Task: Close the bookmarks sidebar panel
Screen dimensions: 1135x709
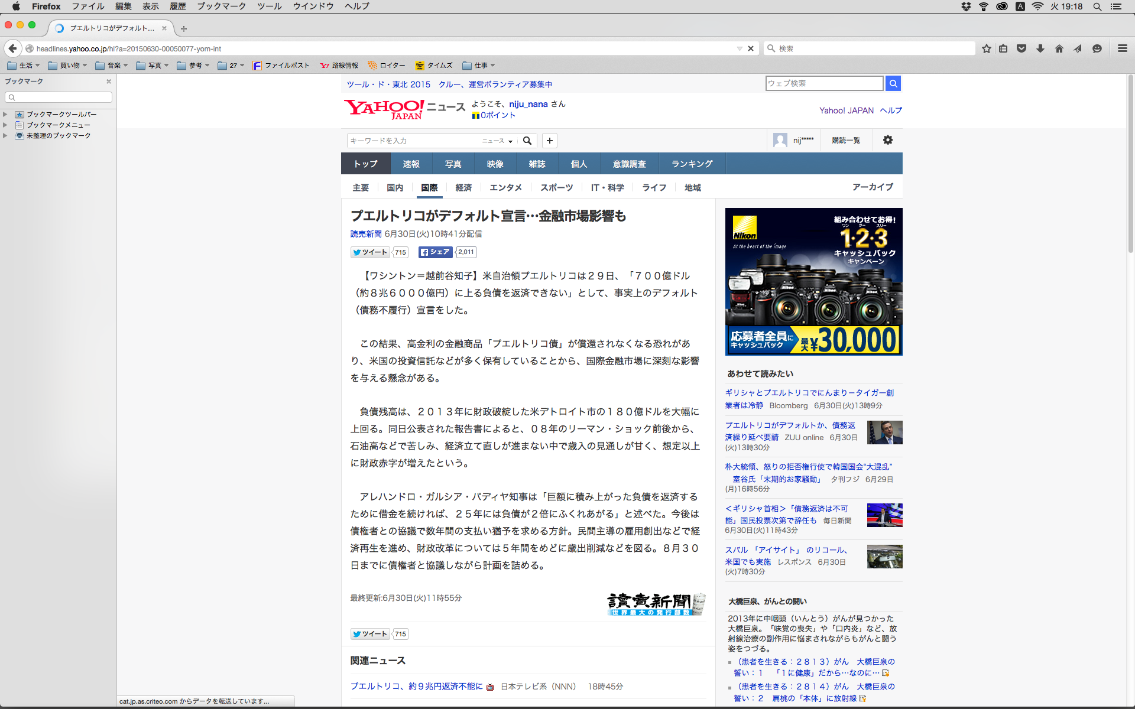Action: (109, 82)
